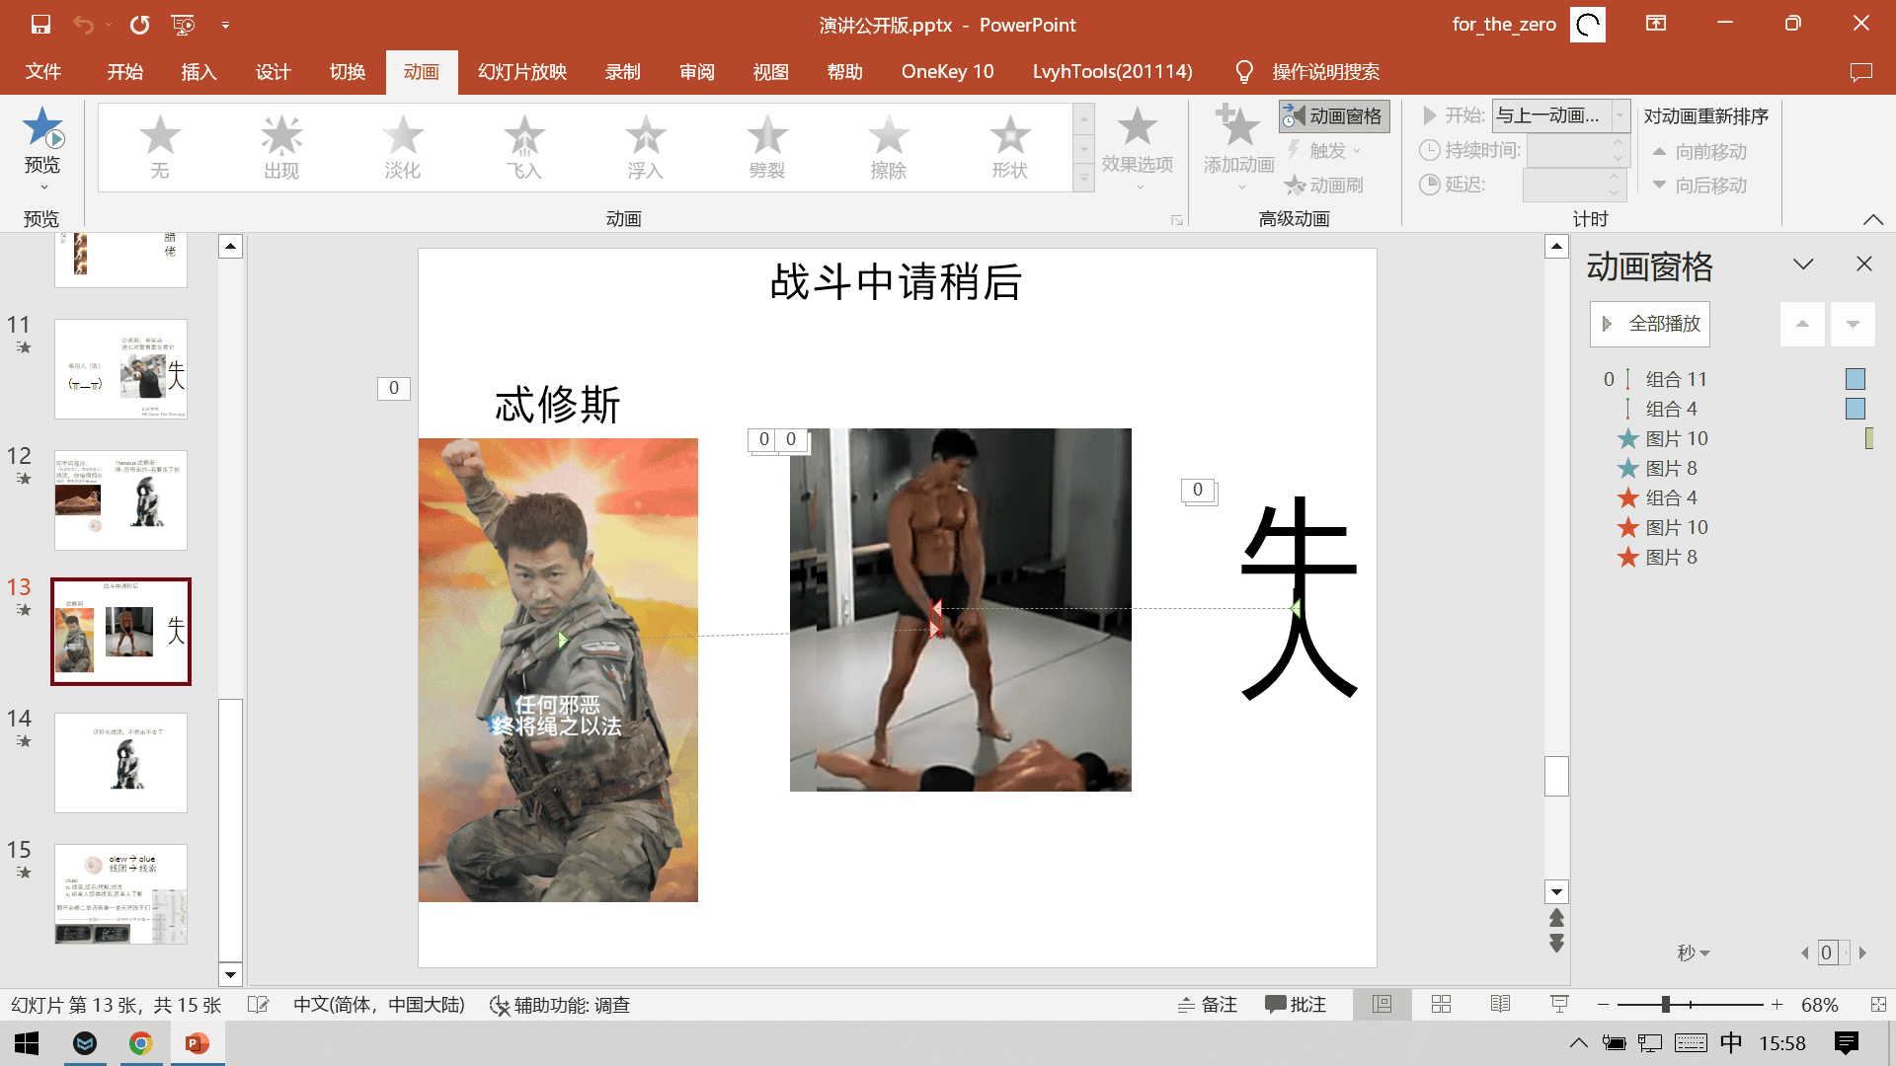Image resolution: width=1896 pixels, height=1066 pixels.
Task: Toggle Normal view button in status bar
Action: [x=1382, y=1004]
